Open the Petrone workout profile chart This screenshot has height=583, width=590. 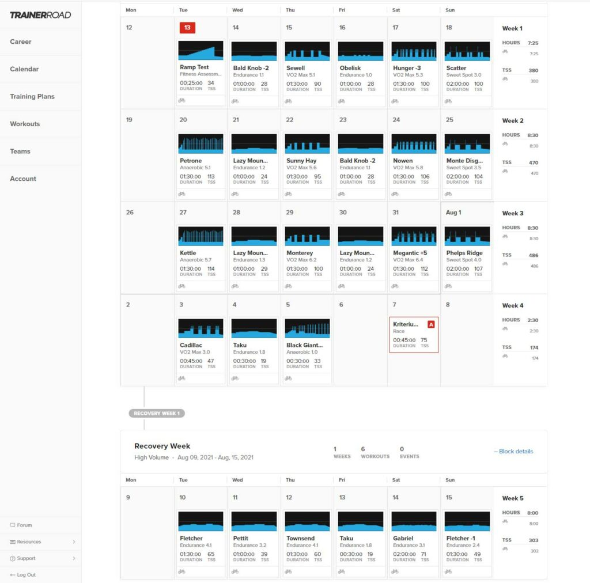(x=201, y=143)
